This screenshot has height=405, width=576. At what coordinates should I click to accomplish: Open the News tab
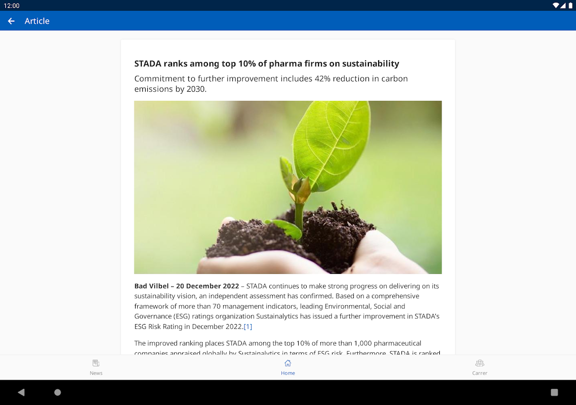coord(96,367)
